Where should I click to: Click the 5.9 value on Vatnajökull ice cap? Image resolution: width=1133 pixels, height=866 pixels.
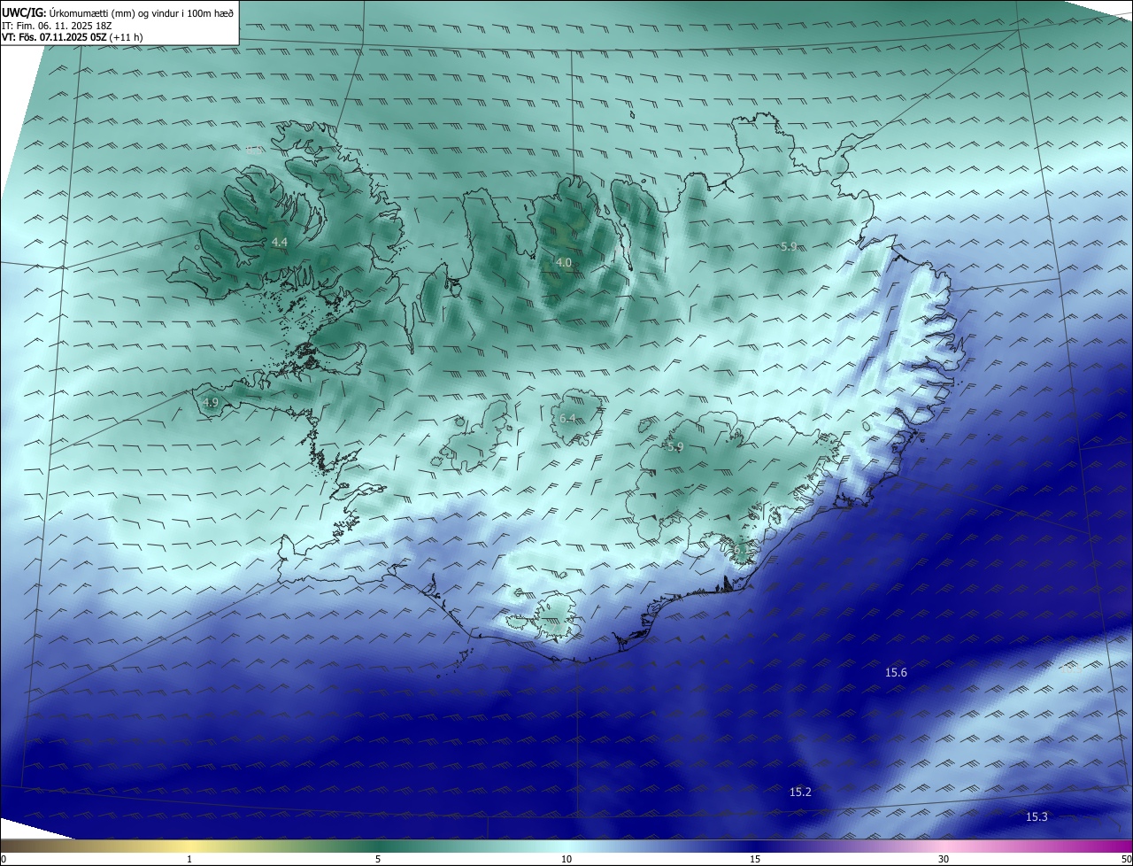coord(675,447)
